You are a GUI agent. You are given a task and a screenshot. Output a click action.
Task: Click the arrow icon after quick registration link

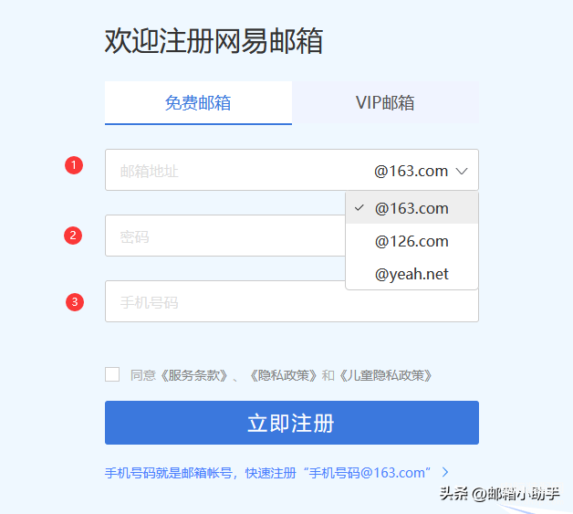(445, 472)
